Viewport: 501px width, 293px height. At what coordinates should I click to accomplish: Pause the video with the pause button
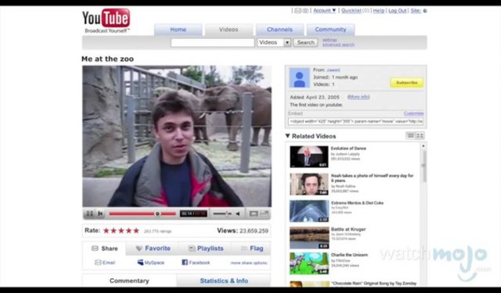[x=90, y=213]
